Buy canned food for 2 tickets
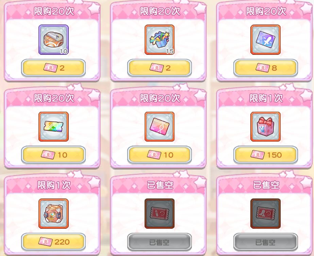 (x=53, y=68)
